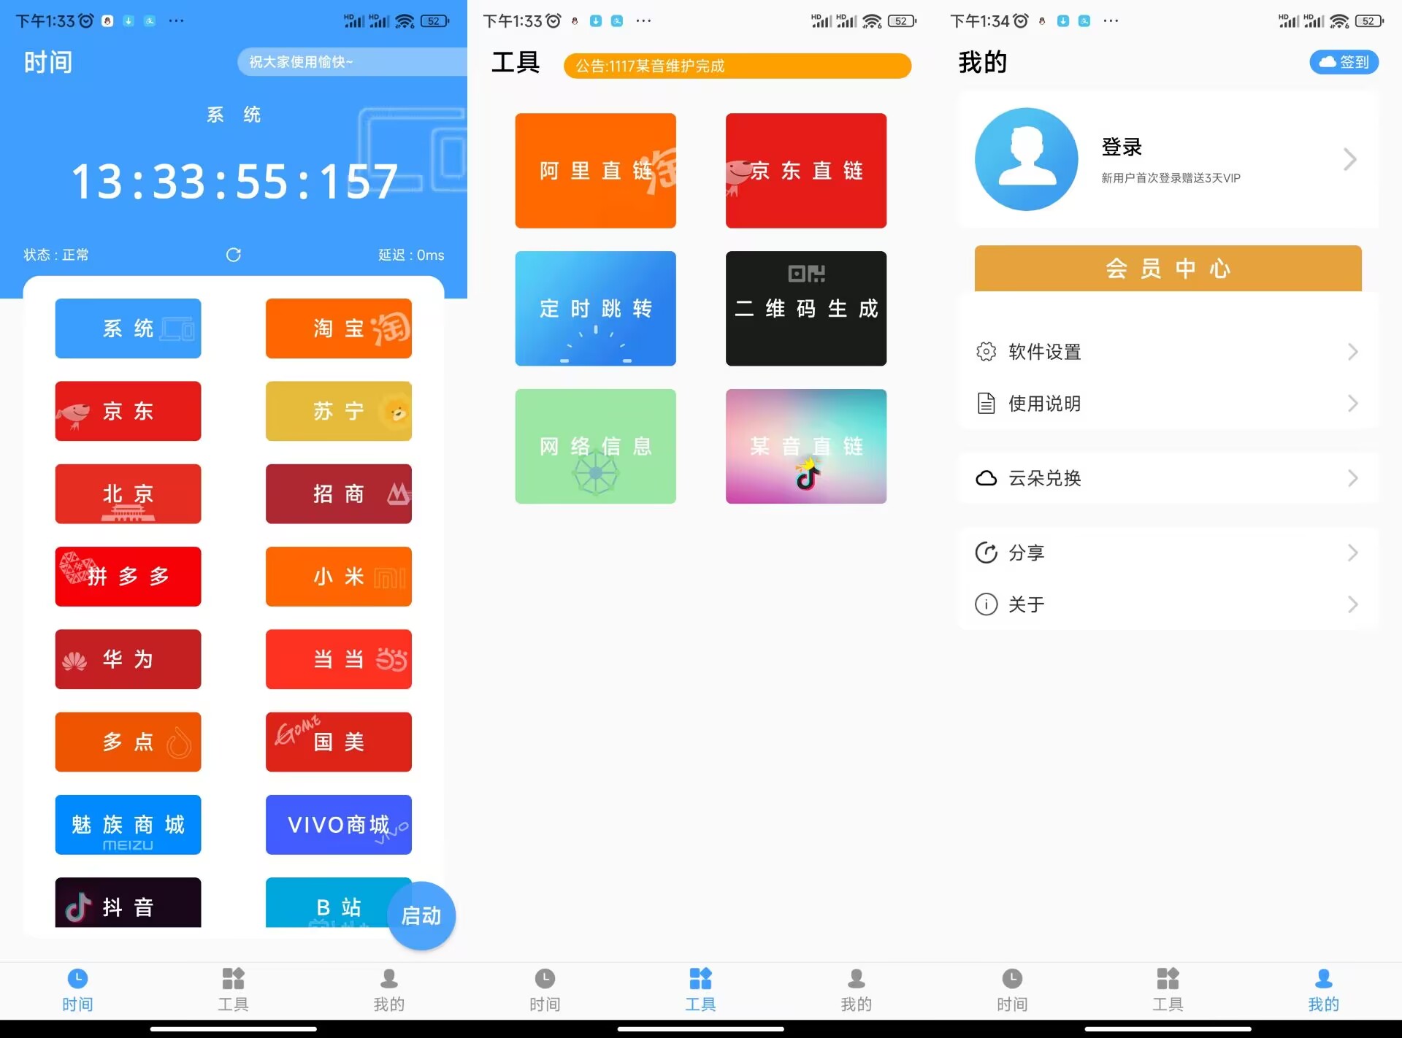1402x1038 pixels.
Task: Select the 二维码生成 tool
Action: click(x=805, y=308)
